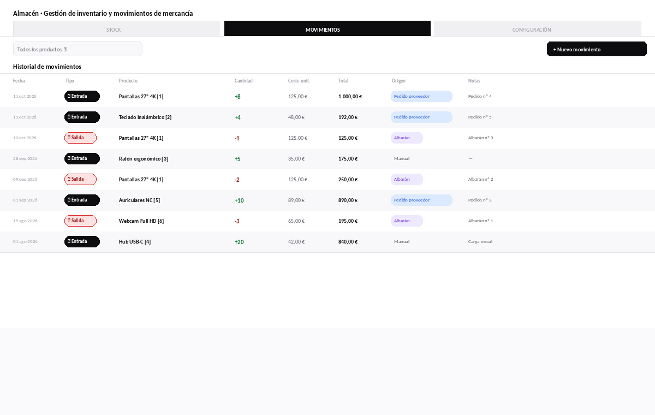This screenshot has height=415, width=655.
Task: Click the 'Total' column header
Action: [x=343, y=81]
